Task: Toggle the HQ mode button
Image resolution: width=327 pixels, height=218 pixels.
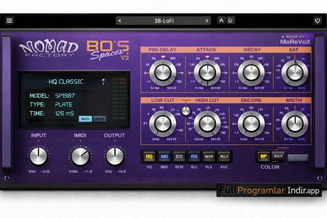Action: click(149, 156)
